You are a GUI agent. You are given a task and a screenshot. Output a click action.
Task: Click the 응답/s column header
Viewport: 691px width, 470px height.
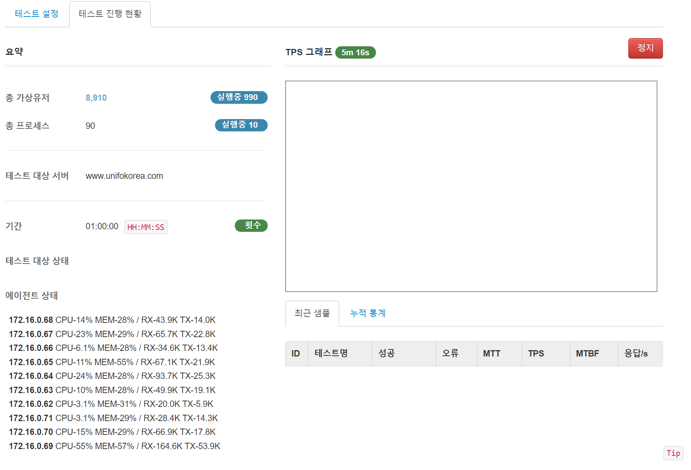(635, 354)
